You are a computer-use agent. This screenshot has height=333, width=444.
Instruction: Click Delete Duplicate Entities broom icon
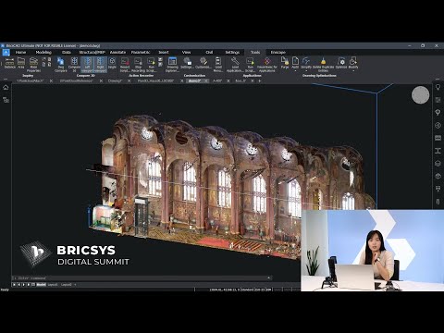(x=323, y=65)
